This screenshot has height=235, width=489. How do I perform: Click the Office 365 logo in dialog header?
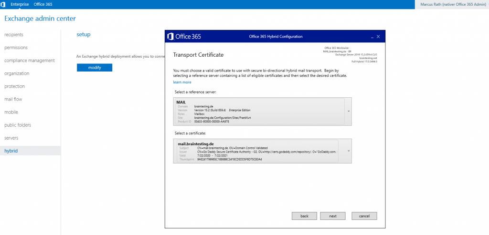(x=184, y=36)
